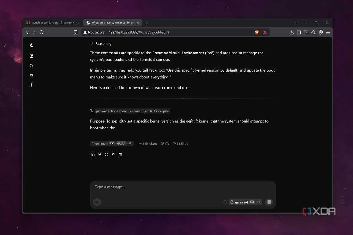Open the lightning bolt home icon in sidebar
Viewport: 353px width, 235px height.
coord(31,45)
